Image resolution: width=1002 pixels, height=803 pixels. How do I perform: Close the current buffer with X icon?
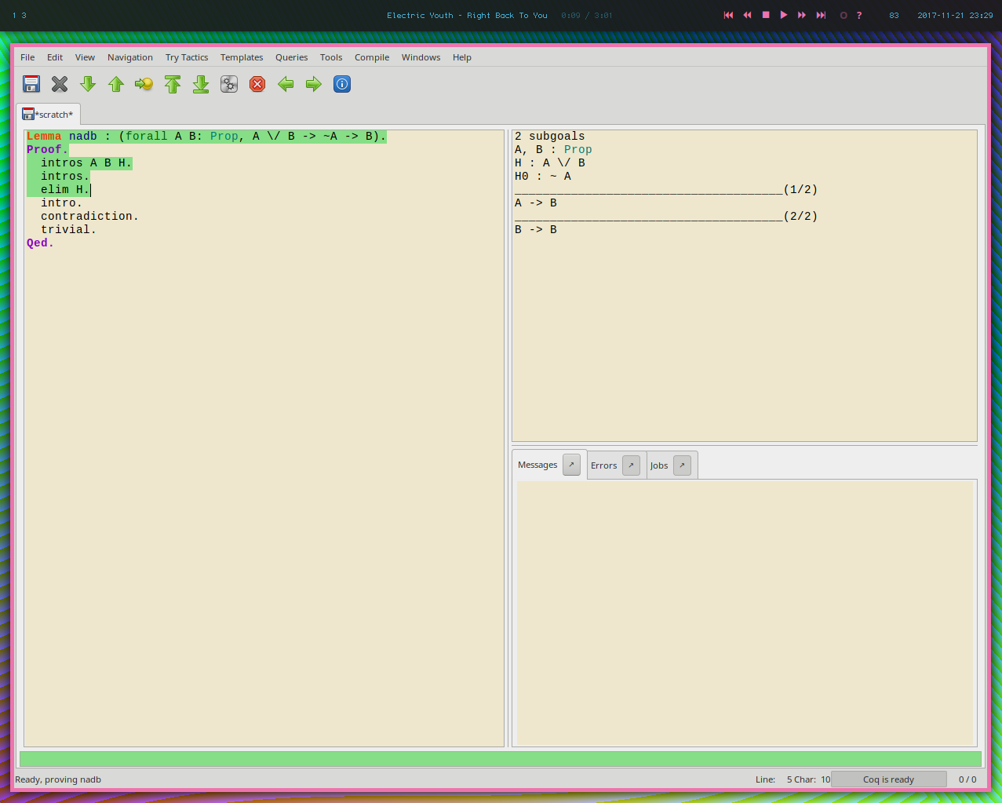(x=60, y=84)
